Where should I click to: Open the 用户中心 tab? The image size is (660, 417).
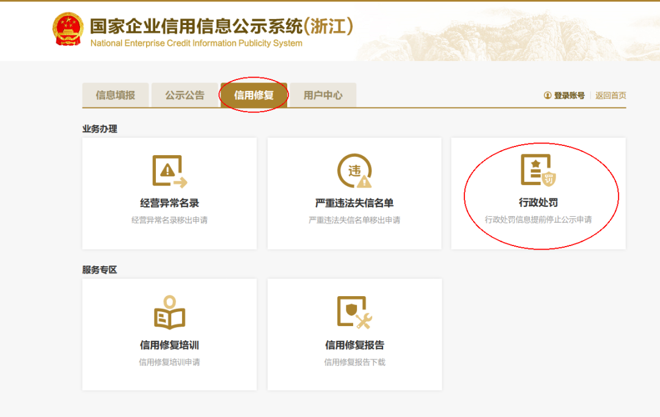coord(323,95)
